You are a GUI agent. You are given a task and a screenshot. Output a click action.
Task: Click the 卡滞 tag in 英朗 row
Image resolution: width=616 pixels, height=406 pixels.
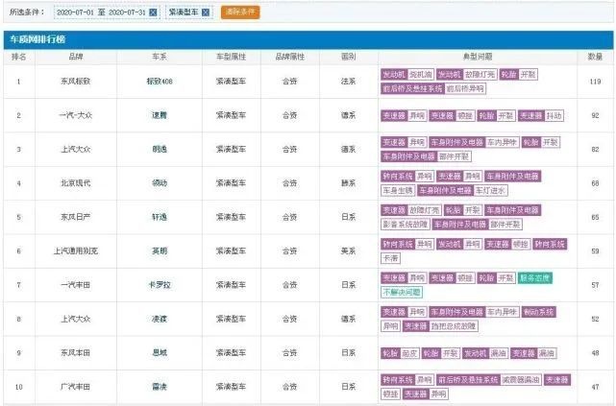pos(390,258)
